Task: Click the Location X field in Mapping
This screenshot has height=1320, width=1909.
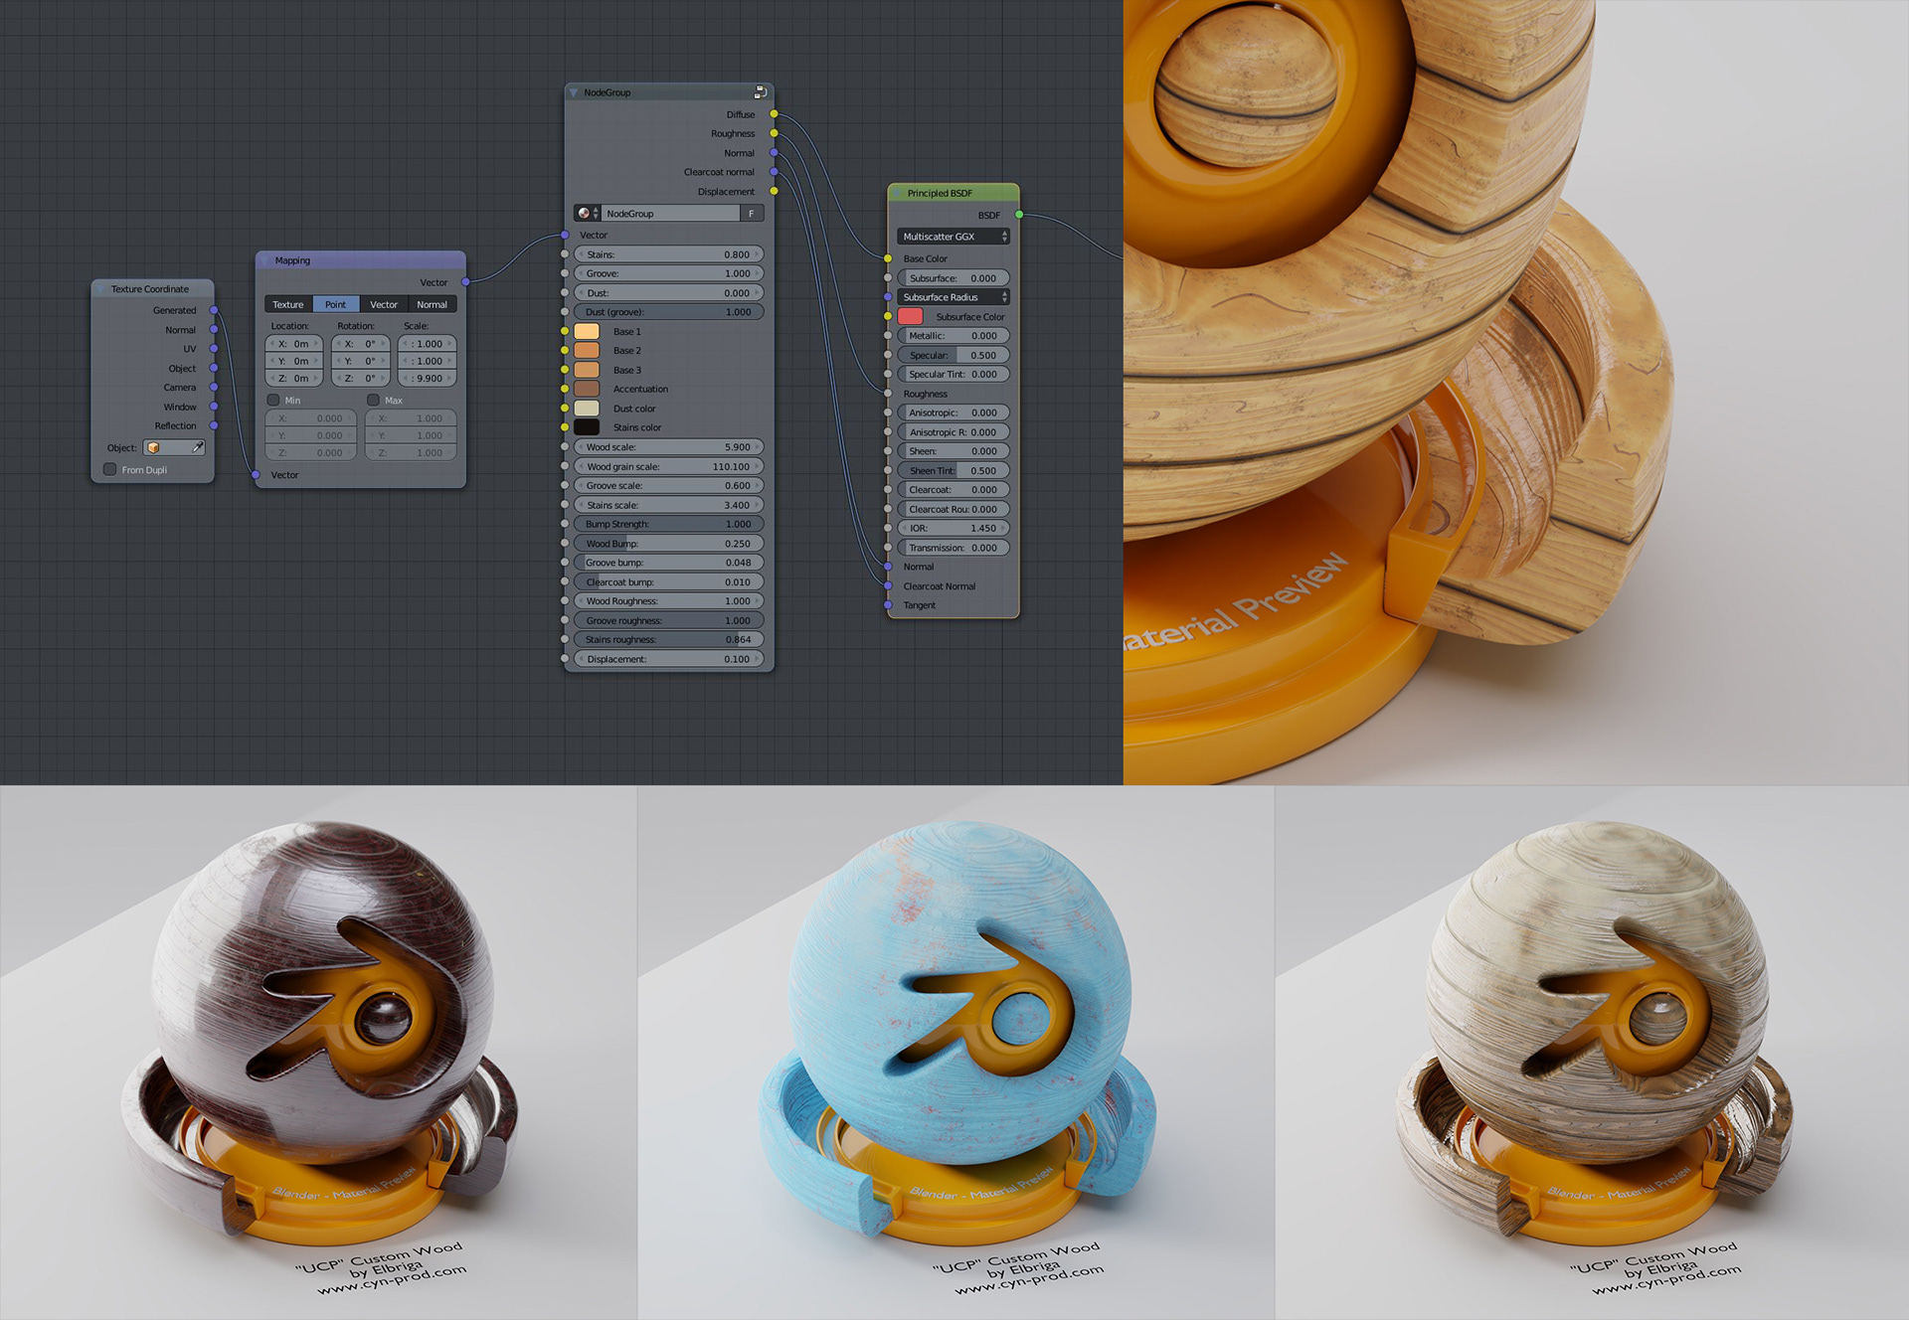Action: coord(293,344)
